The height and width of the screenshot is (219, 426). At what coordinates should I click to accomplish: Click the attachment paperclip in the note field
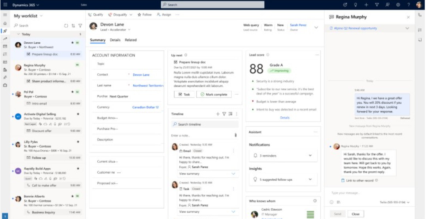[236, 135]
